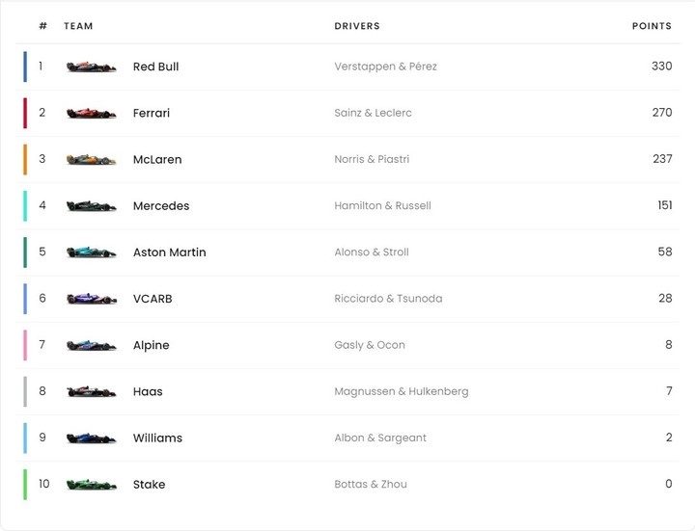Click the Red Bull car icon

point(91,67)
